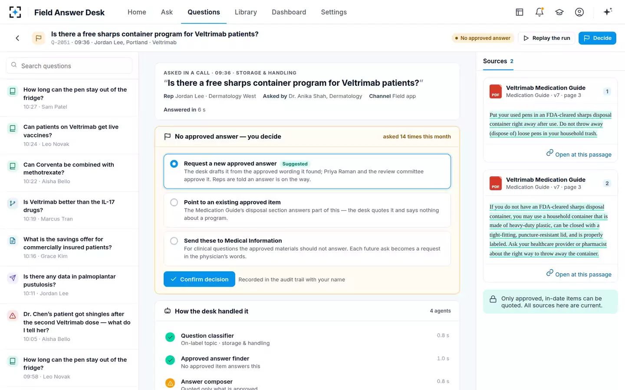Open Dr. Chen's patient shingles question

point(69,326)
